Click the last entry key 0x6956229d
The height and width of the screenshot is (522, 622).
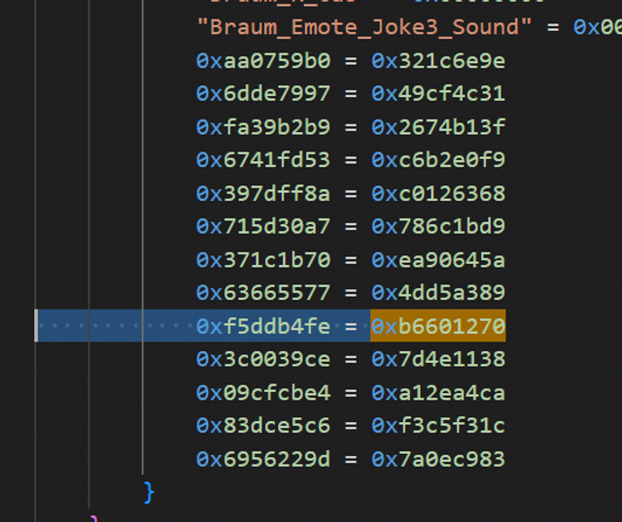point(262,459)
